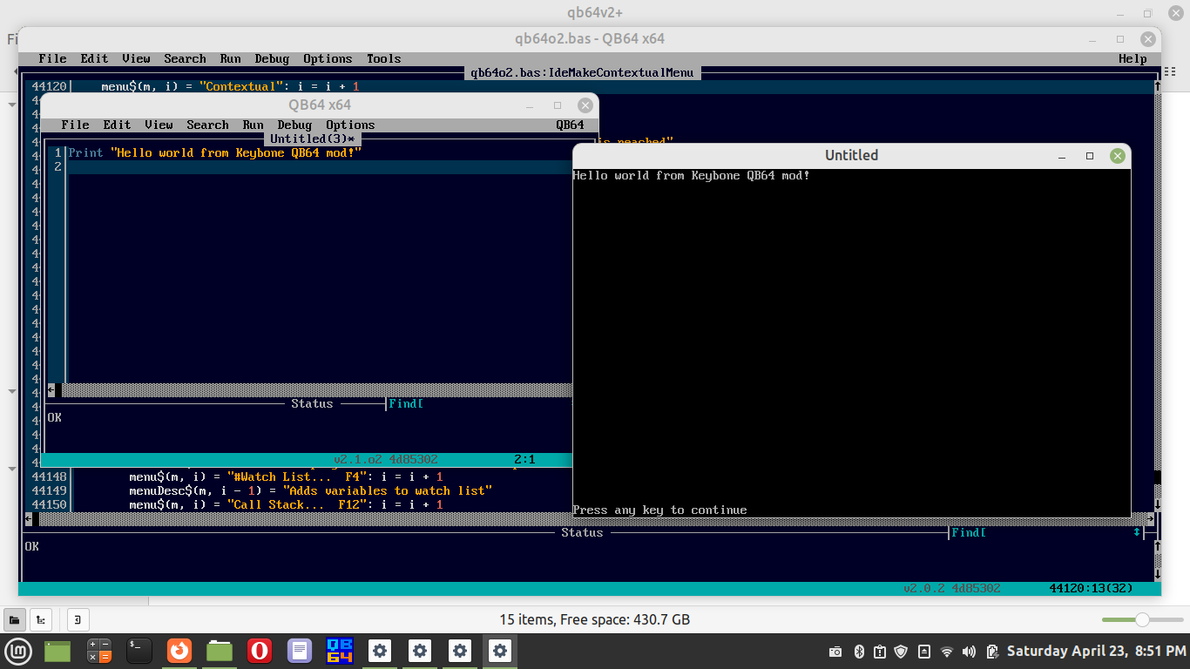Open Search menu in front QB64 x64 window
Viewport: 1190px width, 669px height.
click(207, 125)
